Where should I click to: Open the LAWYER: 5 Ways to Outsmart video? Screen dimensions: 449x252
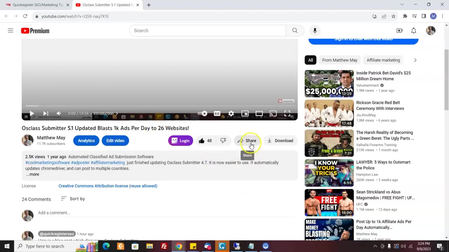[x=329, y=173]
